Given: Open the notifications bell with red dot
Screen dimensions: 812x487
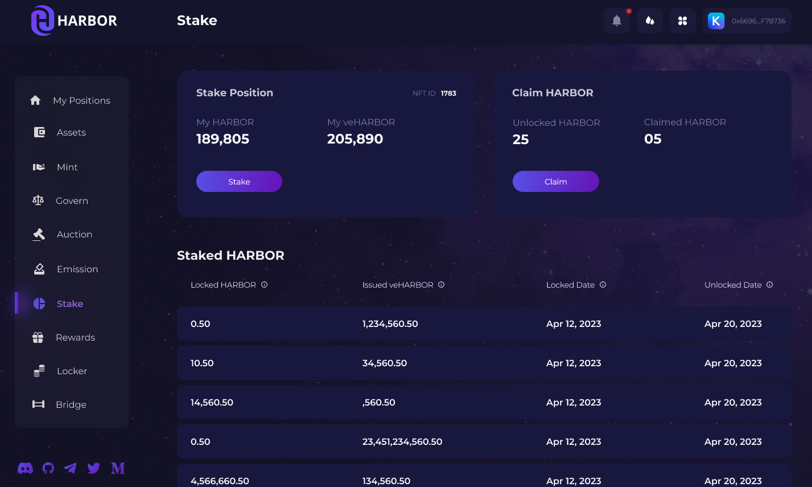Looking at the screenshot, I should click(616, 21).
